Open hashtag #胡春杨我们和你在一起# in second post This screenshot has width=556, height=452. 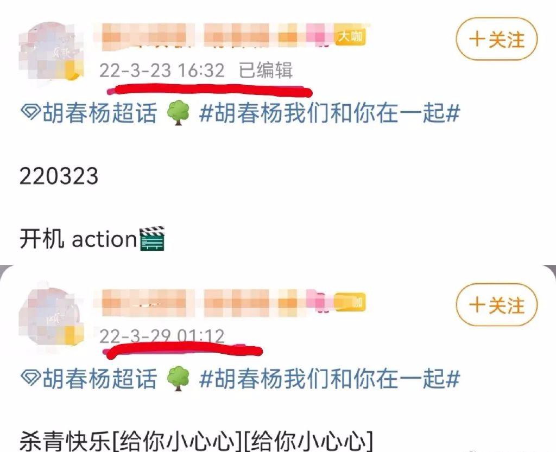point(330,379)
